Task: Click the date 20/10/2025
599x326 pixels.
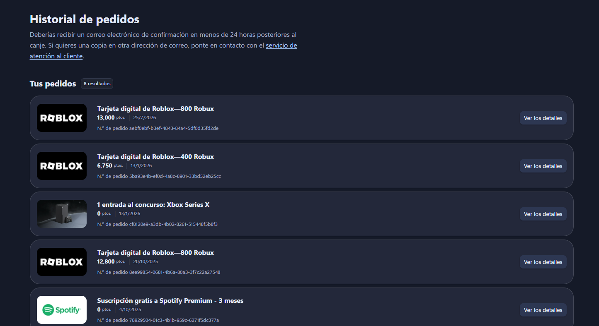Action: coord(146,261)
